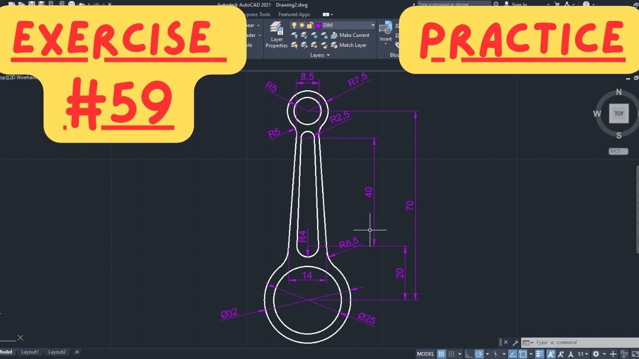Screen dimensions: 639x359
Task: Toggle object snap square icon
Action: [523, 354]
